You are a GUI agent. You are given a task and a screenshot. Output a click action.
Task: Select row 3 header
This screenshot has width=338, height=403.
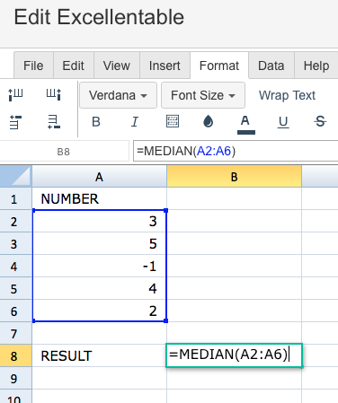(15, 243)
